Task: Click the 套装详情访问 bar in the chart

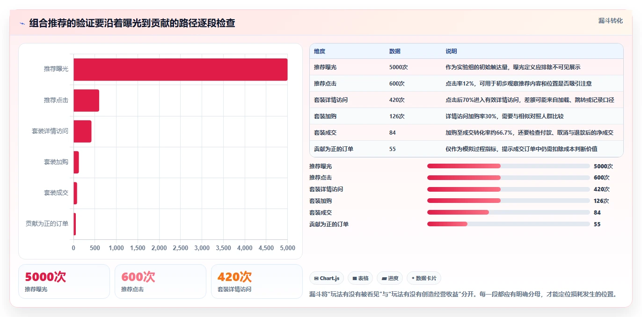Action: tap(82, 131)
